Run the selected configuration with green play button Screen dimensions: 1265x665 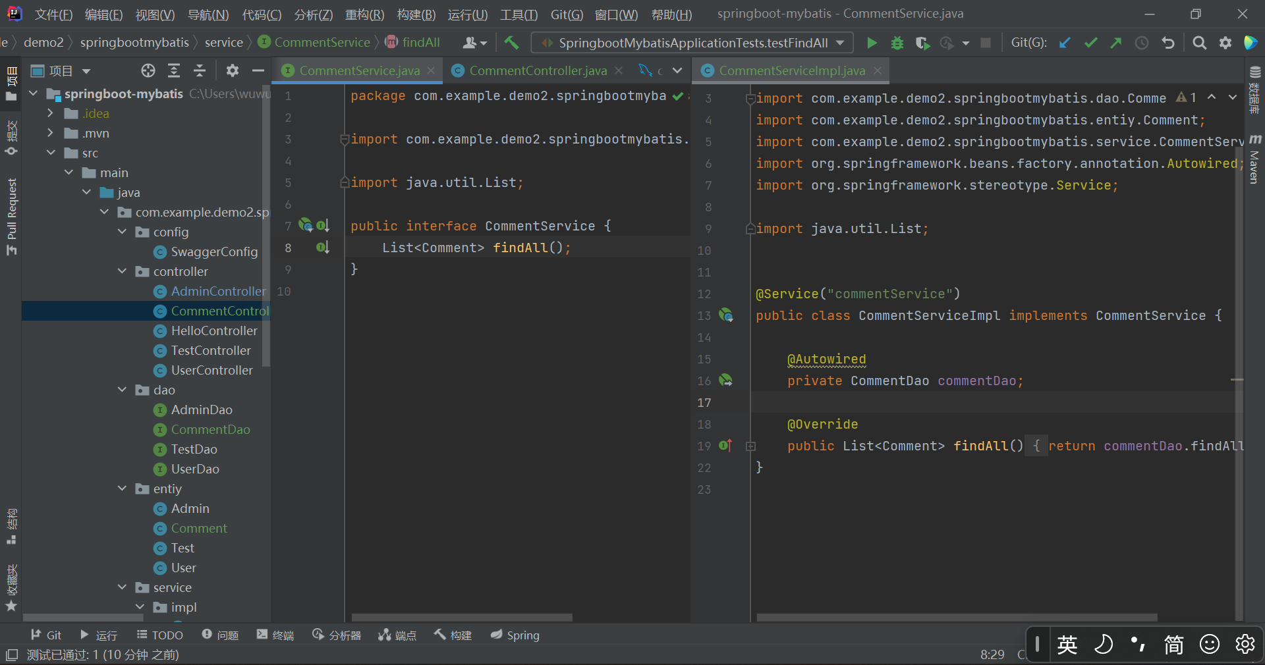[x=872, y=43]
